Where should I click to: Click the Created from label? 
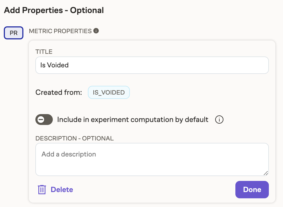pyautogui.click(x=58, y=92)
